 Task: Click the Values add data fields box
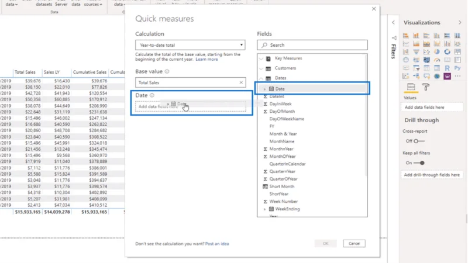(x=432, y=108)
